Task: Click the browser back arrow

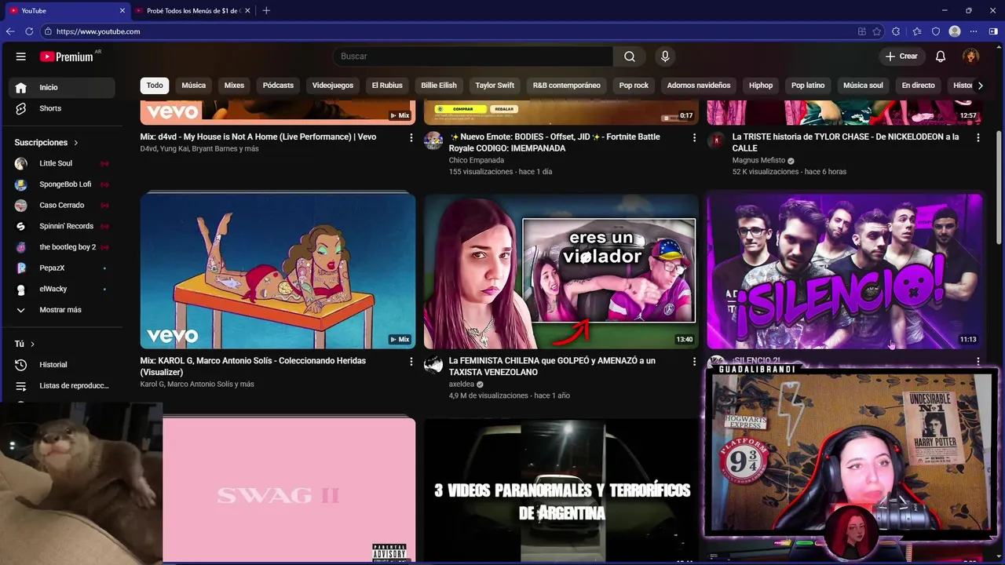Action: click(x=10, y=31)
